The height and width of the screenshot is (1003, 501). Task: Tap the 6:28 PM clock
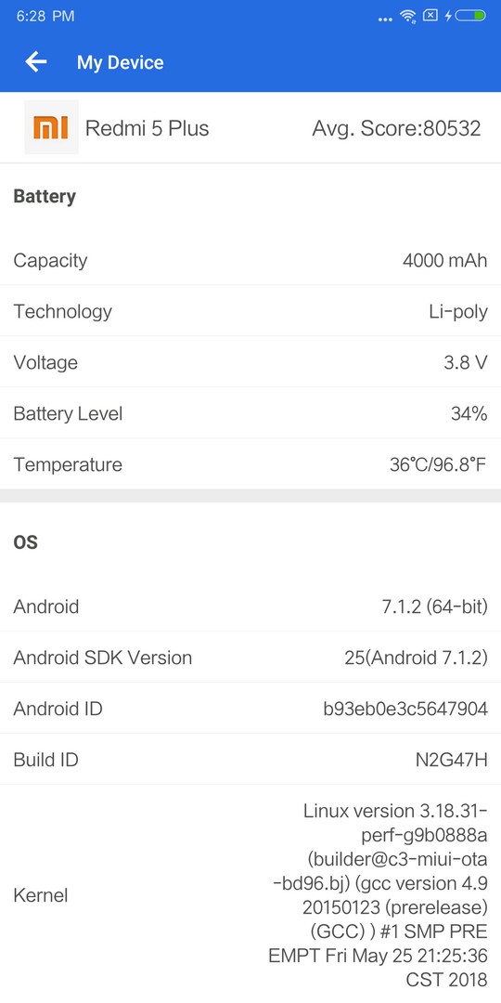(x=45, y=16)
